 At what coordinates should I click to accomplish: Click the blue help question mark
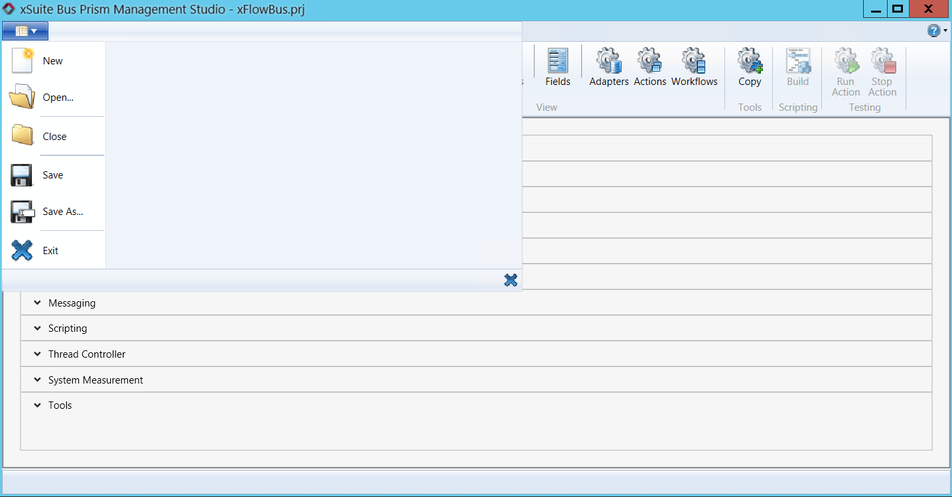tap(933, 31)
